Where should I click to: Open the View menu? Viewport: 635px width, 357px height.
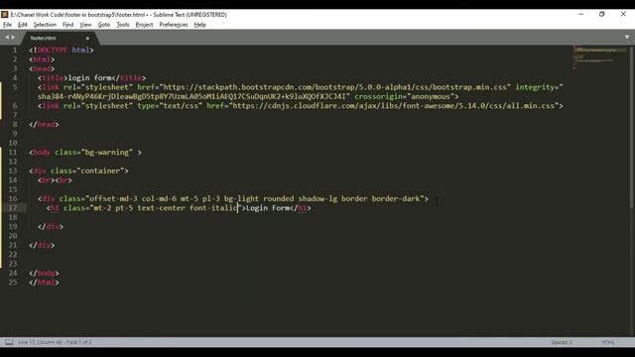click(x=85, y=25)
